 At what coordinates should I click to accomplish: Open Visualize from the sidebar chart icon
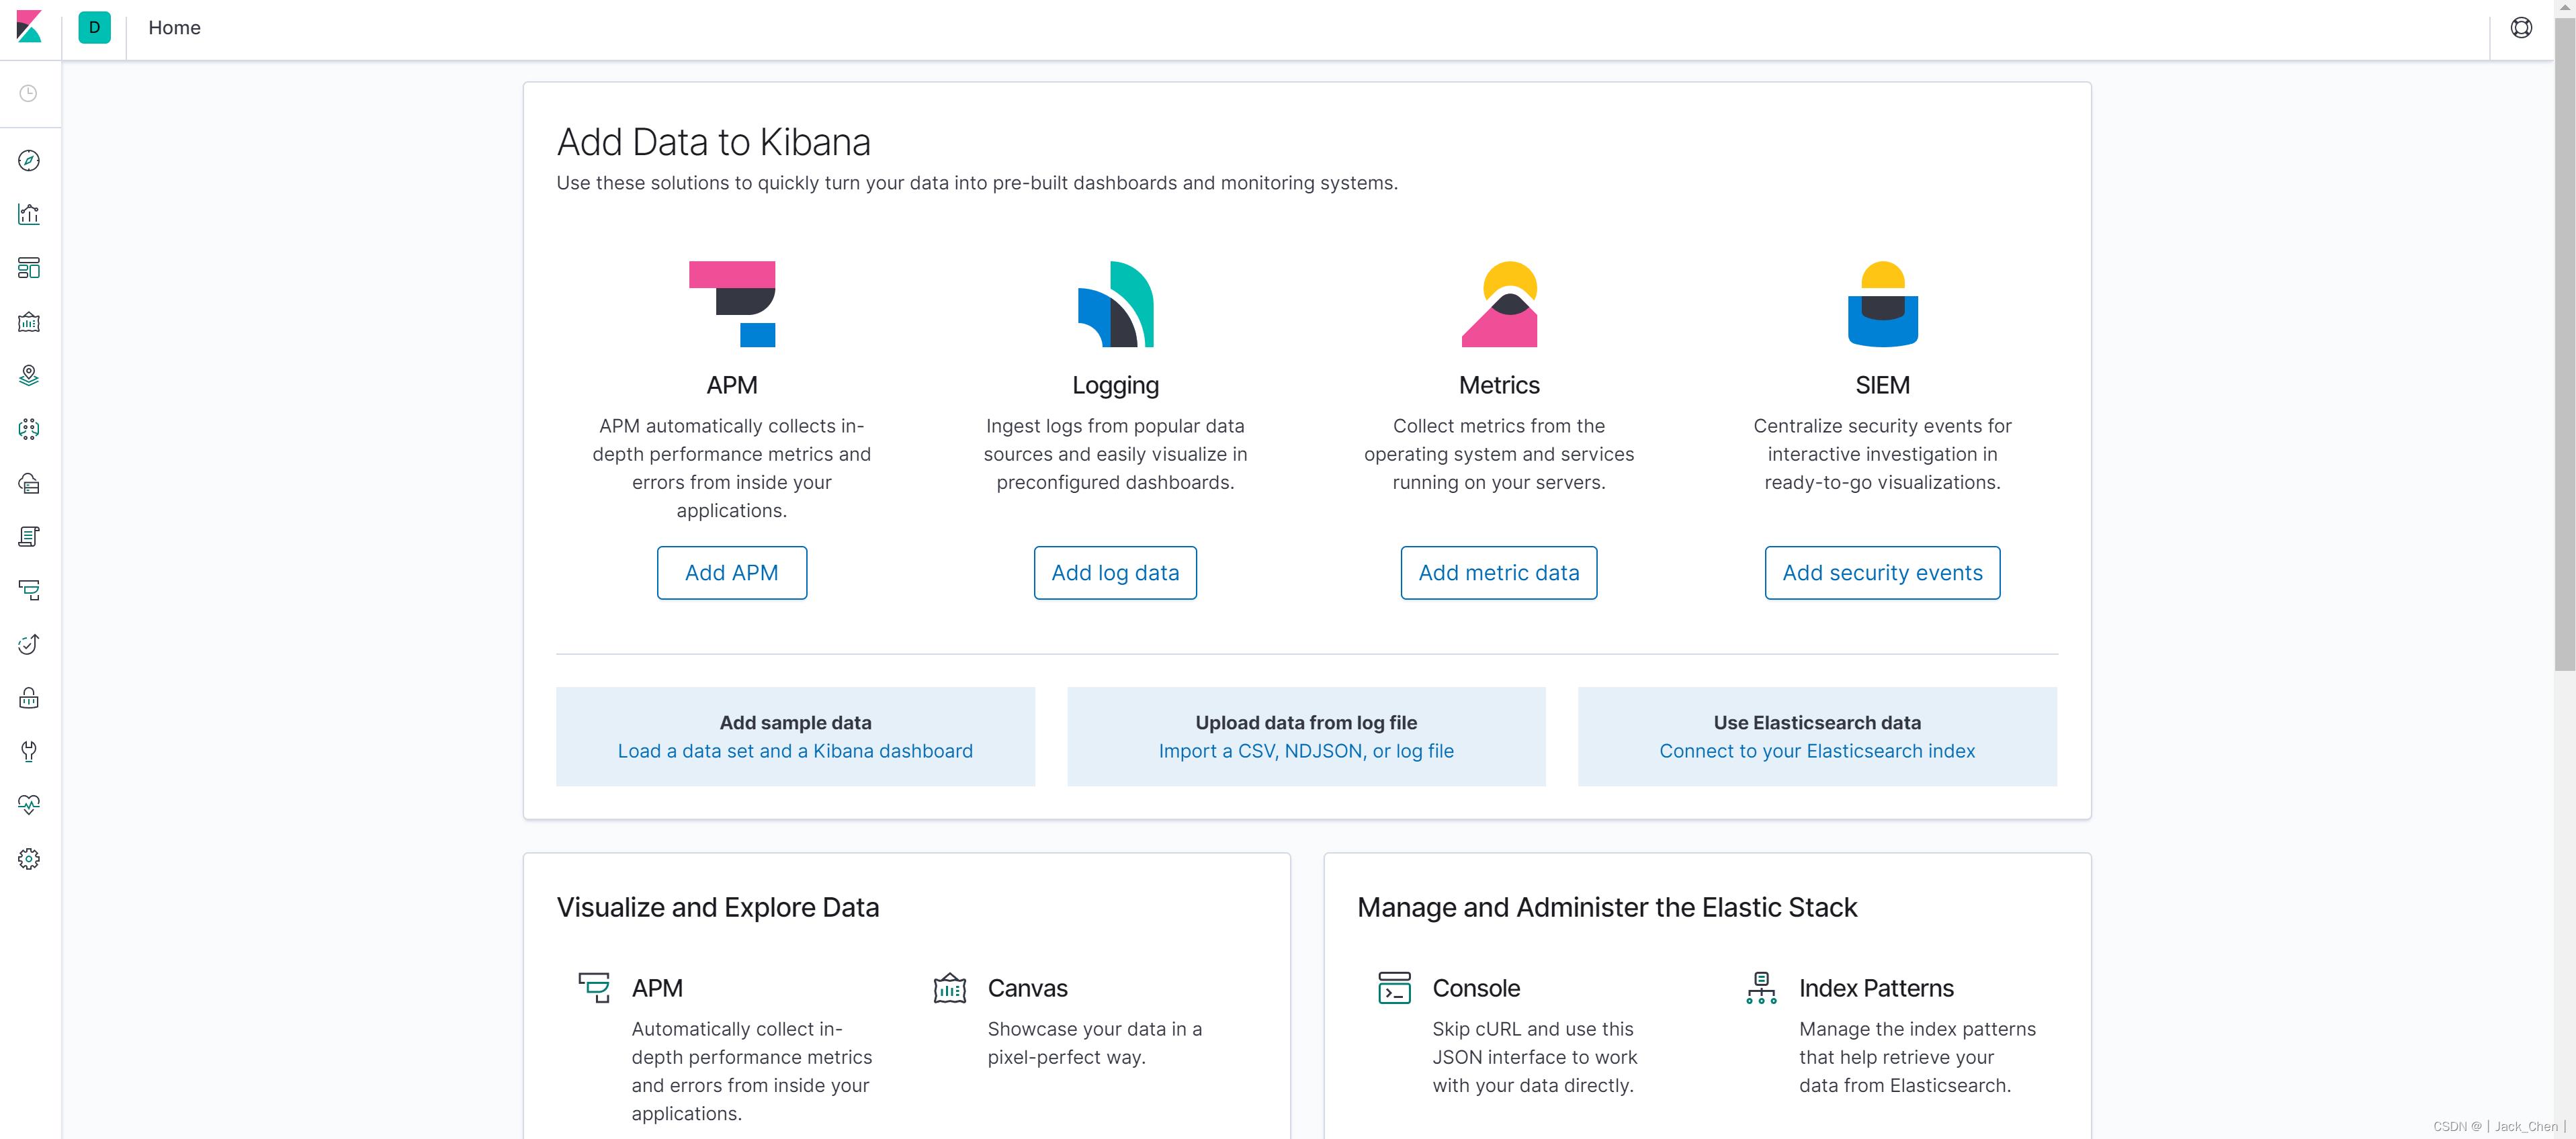coord(29,214)
